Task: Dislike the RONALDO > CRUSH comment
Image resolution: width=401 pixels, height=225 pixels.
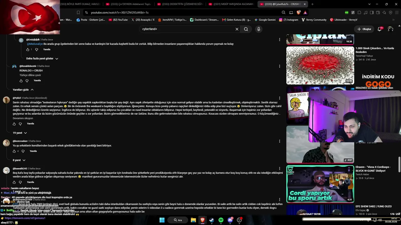Action: (x=27, y=81)
